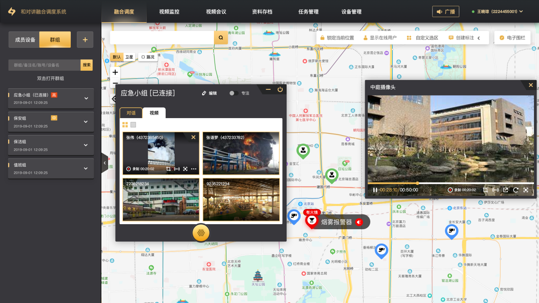This screenshot has width=539, height=303.
Task: Pause the 中庭摄像头 video
Action: pos(375,190)
